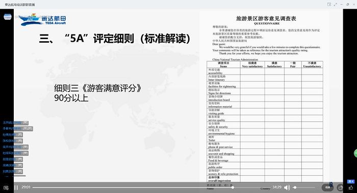Enter fullscreen via expand arrows icon

pyautogui.click(x=336, y=4)
